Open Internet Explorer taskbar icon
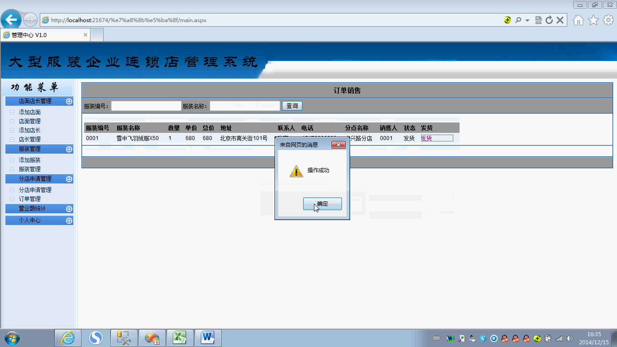The height and width of the screenshot is (347, 617). pyautogui.click(x=68, y=338)
